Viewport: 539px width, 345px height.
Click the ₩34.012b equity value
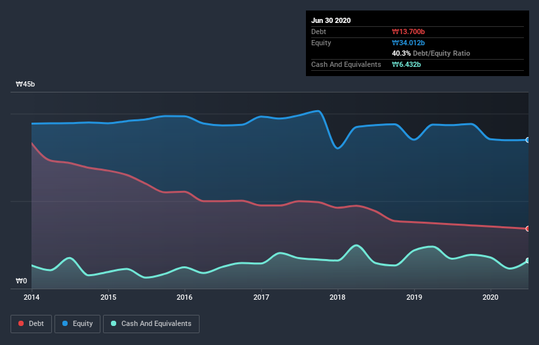(x=408, y=43)
